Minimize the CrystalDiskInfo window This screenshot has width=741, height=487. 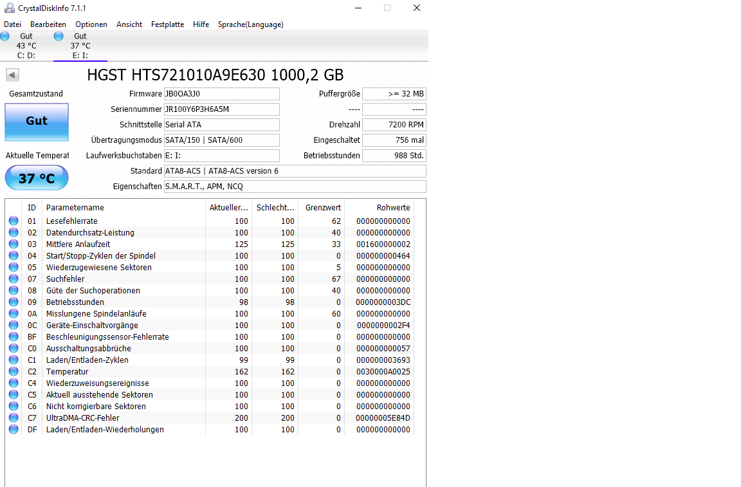click(x=358, y=8)
